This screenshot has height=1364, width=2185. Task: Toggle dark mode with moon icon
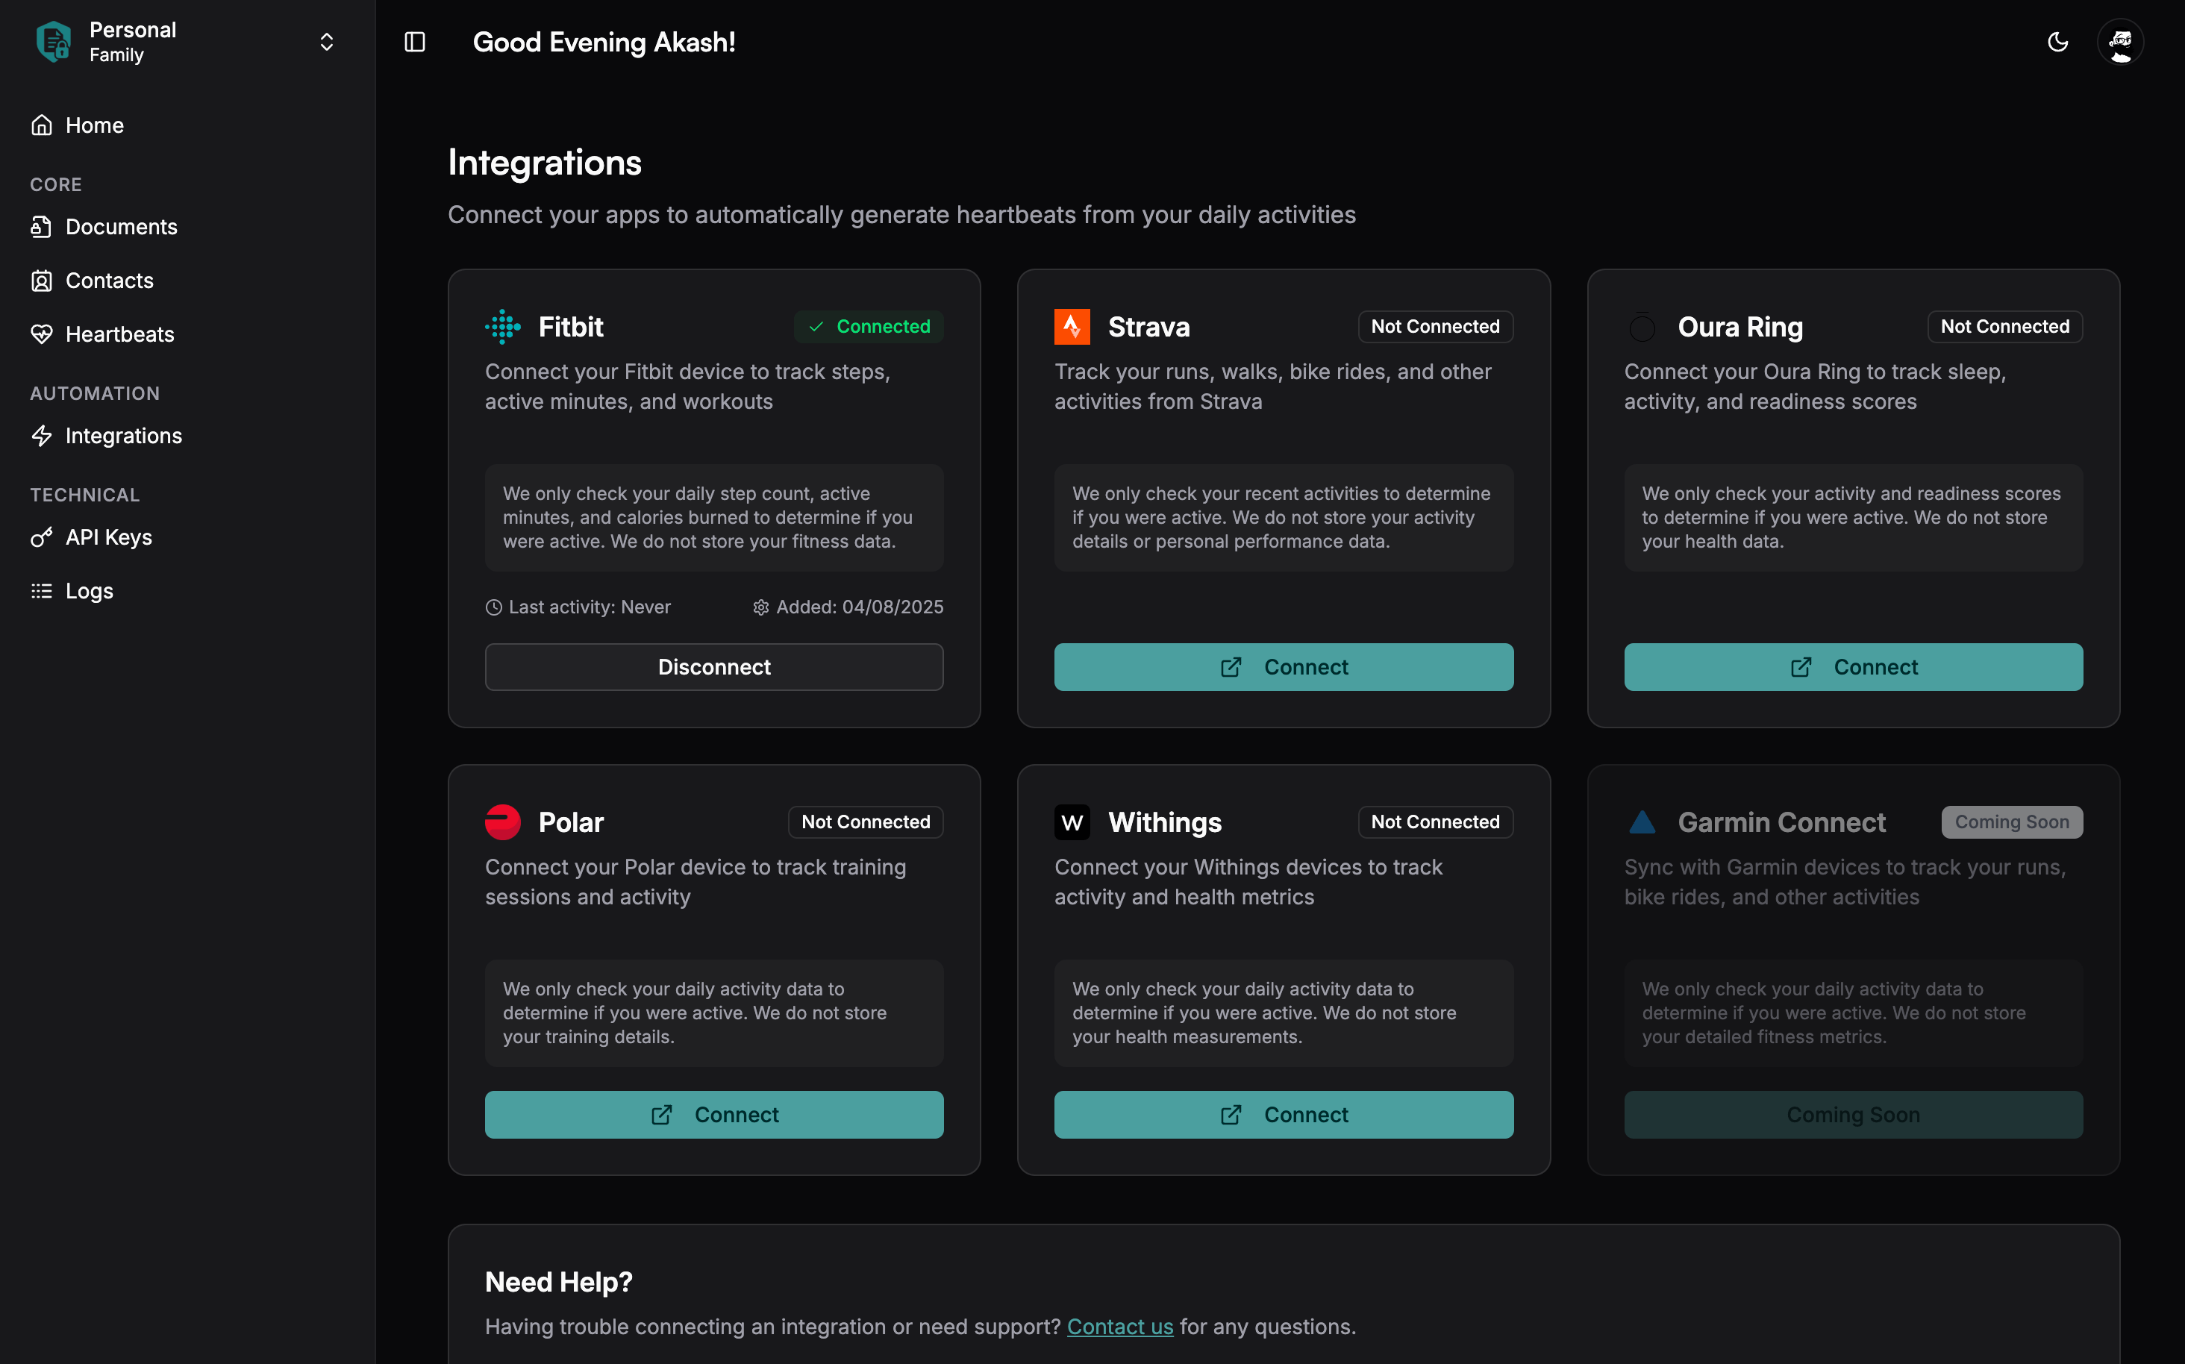point(2057,43)
